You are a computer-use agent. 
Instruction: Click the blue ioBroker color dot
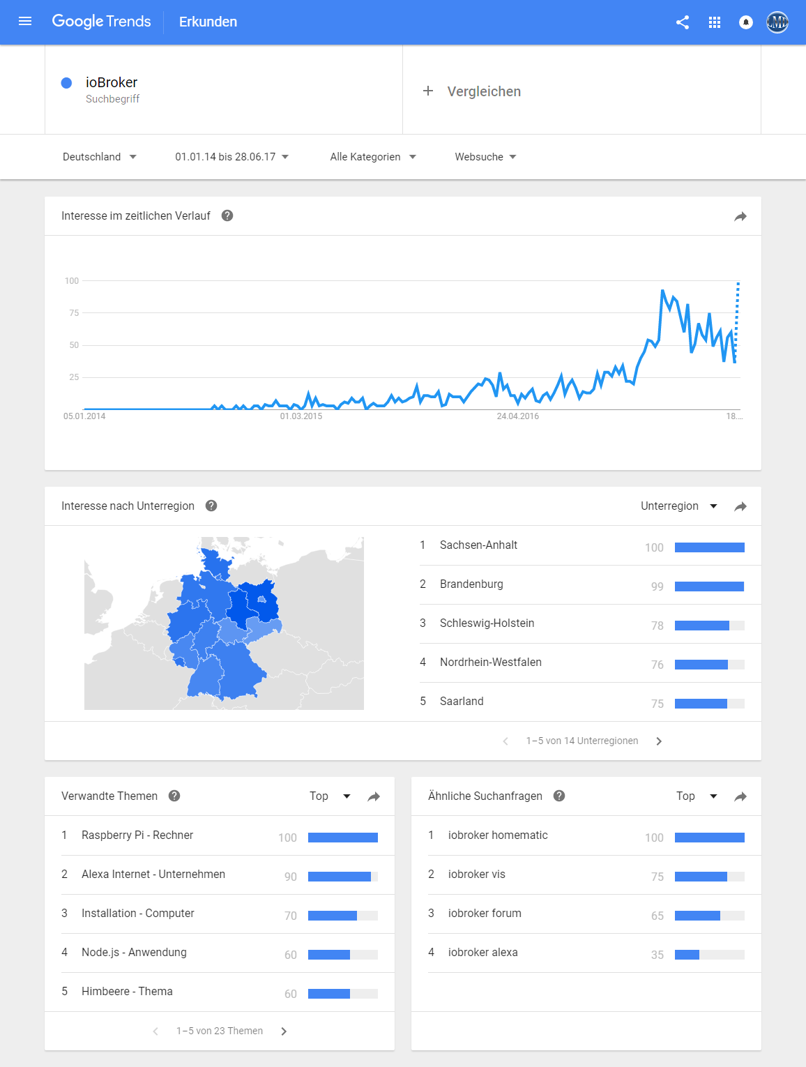pos(66,83)
